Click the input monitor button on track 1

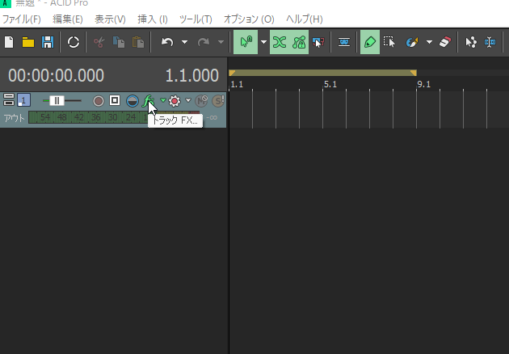tap(133, 101)
